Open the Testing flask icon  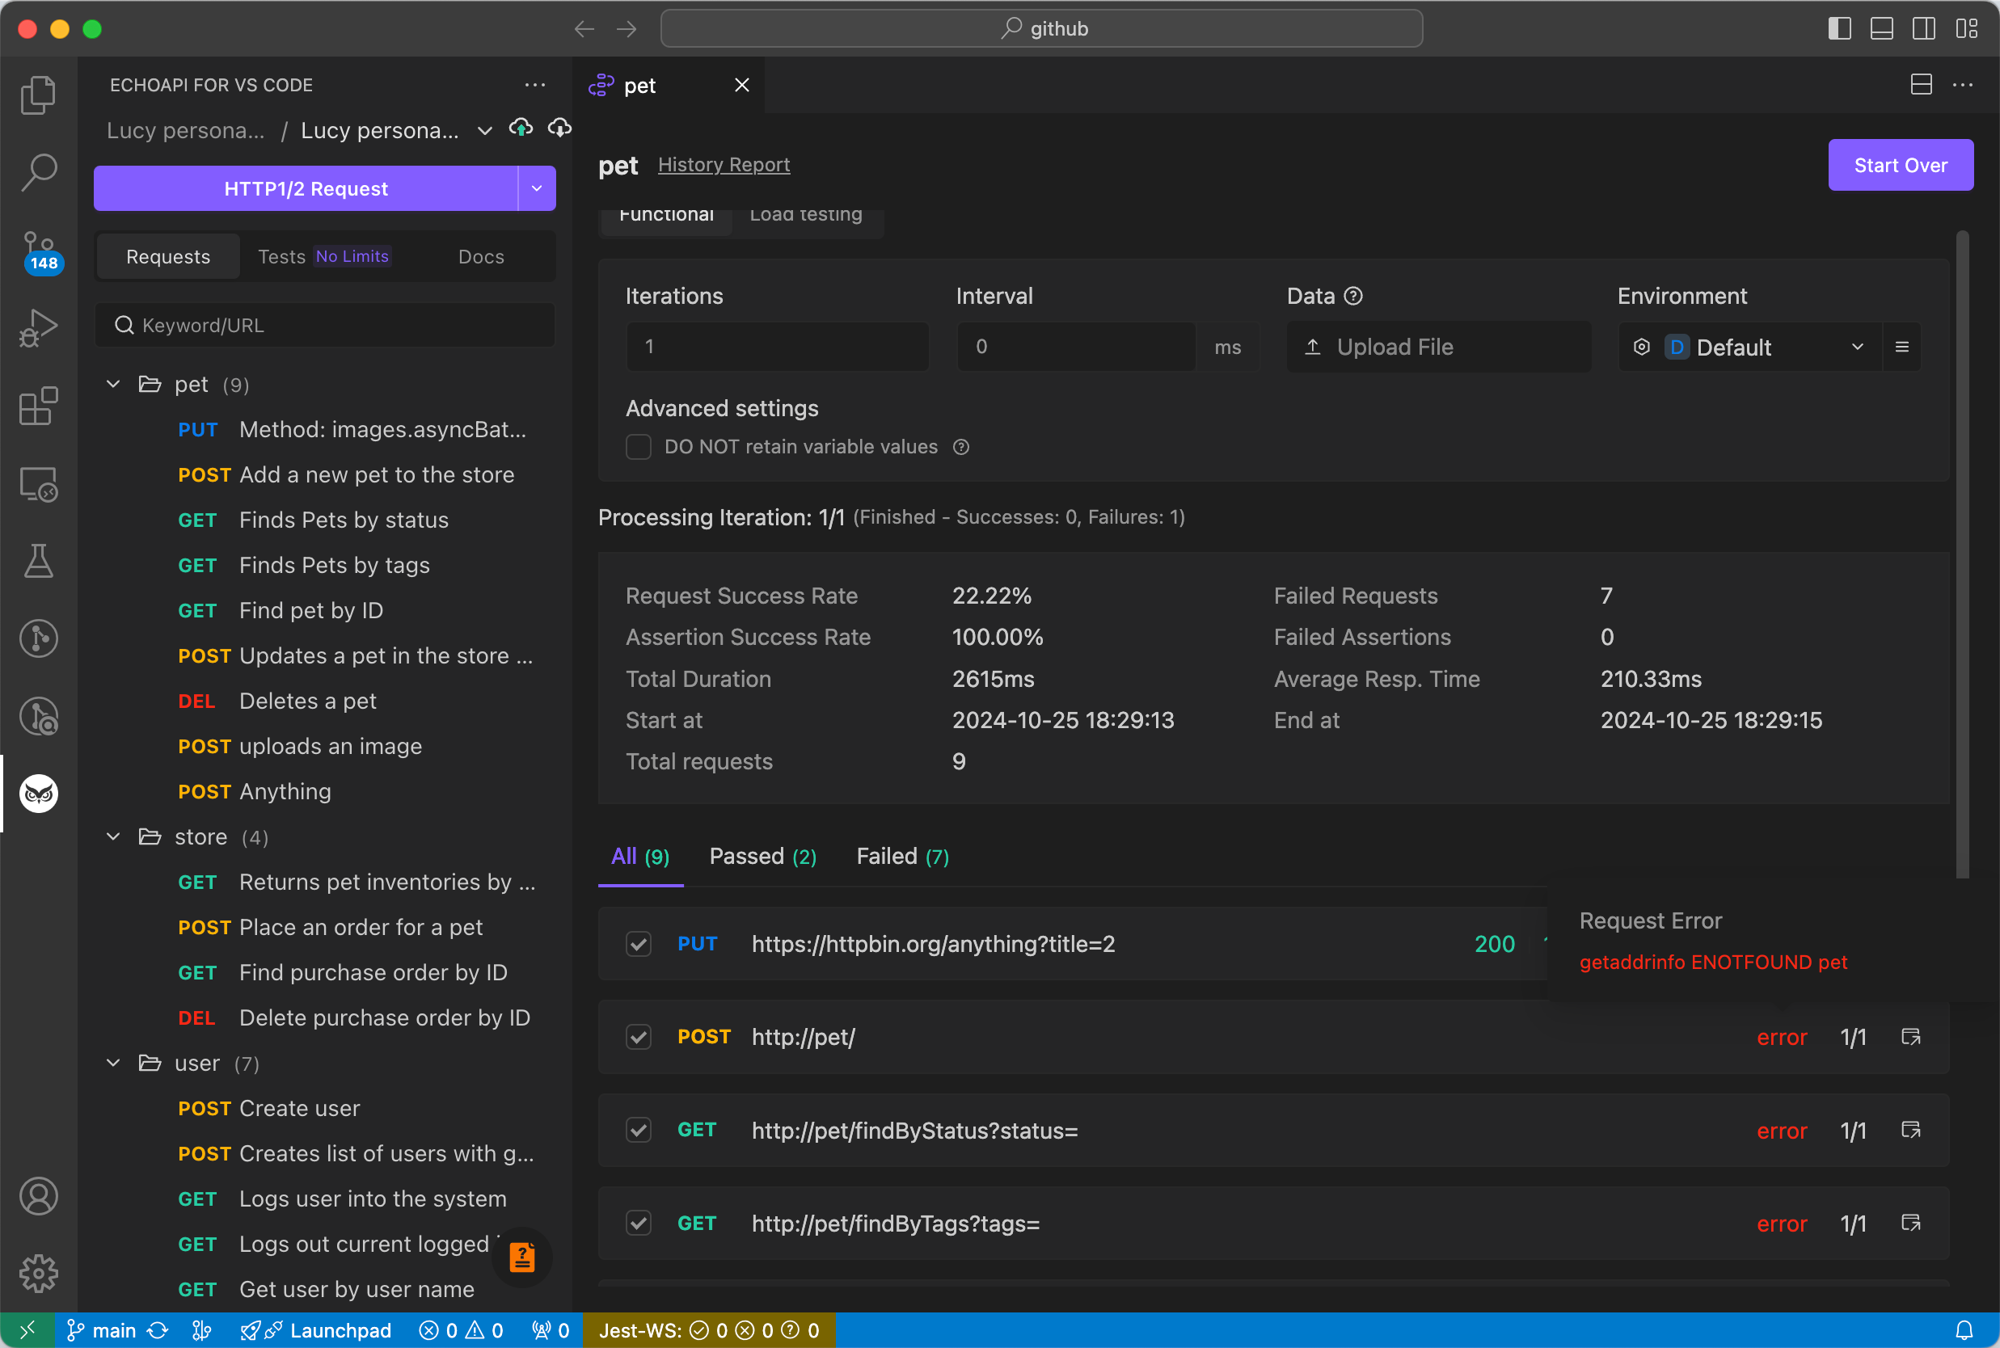click(39, 561)
